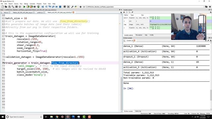212x119 pixels.
Task: Click the Type column header
Action: (132, 15)
